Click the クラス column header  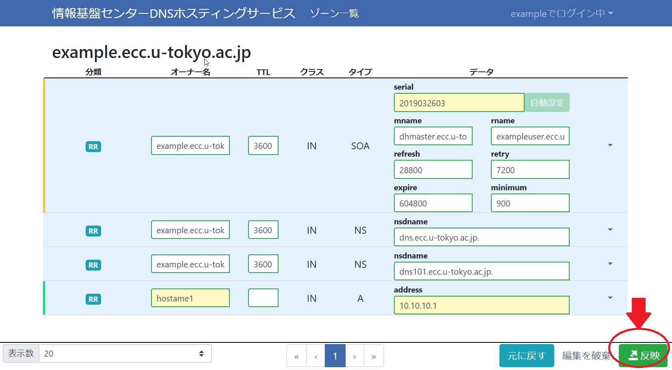tap(312, 72)
